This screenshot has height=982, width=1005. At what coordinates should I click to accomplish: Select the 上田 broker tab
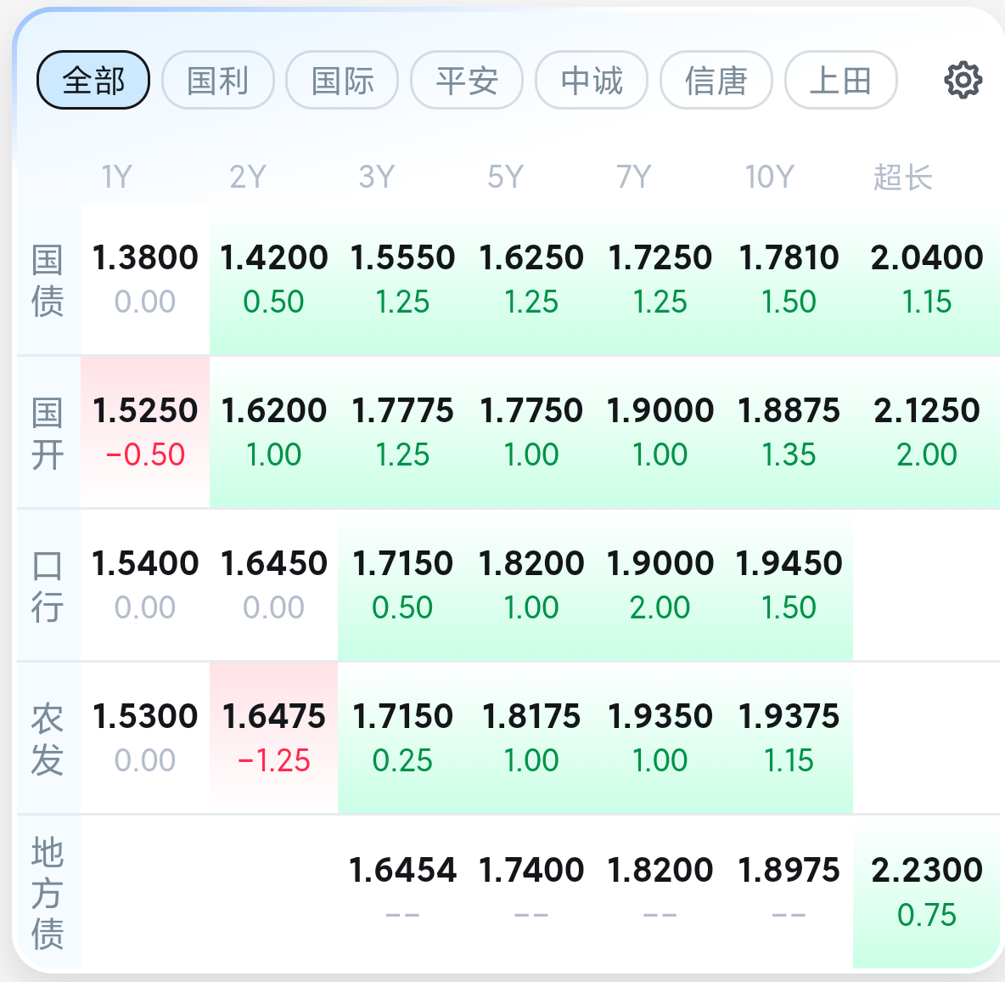(x=840, y=81)
